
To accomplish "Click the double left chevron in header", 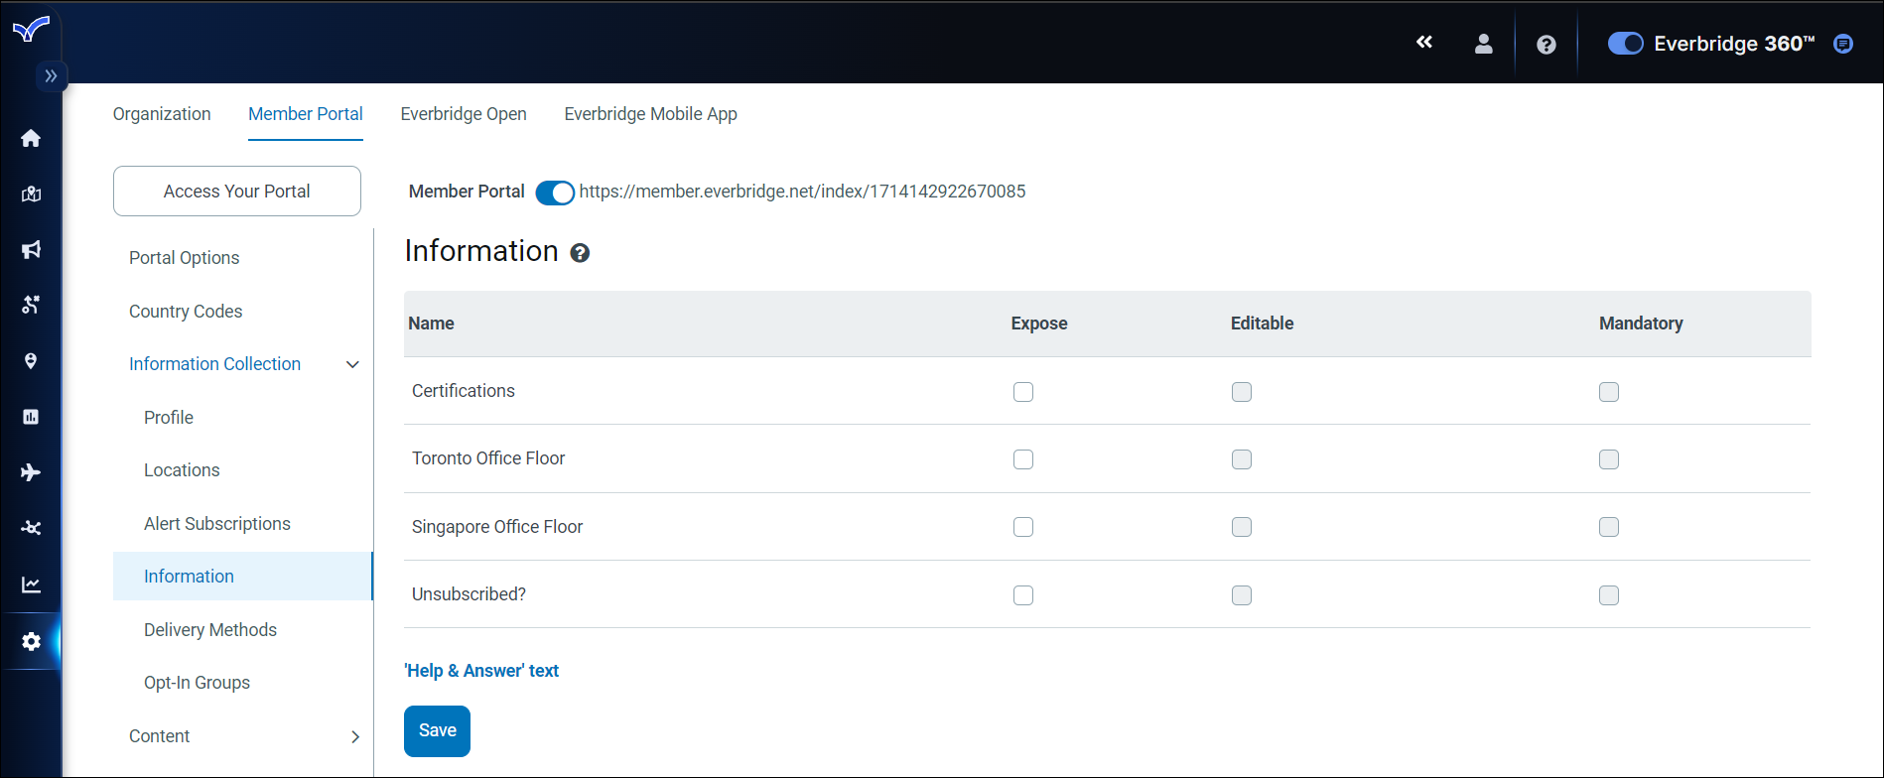I will pyautogui.click(x=1424, y=42).
